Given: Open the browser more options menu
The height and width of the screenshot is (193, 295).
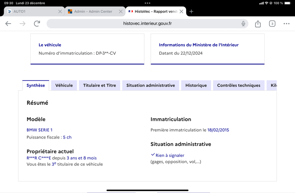Looking at the screenshot, I should pos(287,24).
